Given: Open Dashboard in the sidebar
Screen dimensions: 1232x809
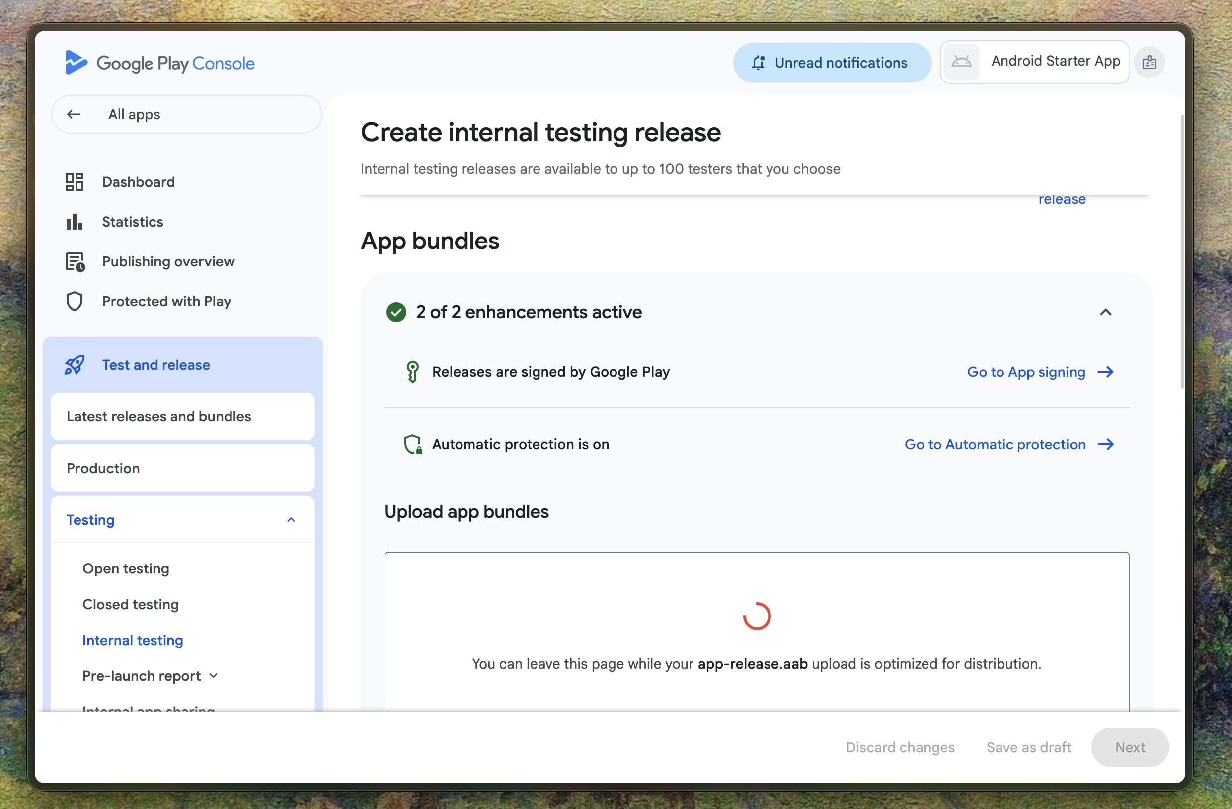Looking at the screenshot, I should click(x=138, y=182).
